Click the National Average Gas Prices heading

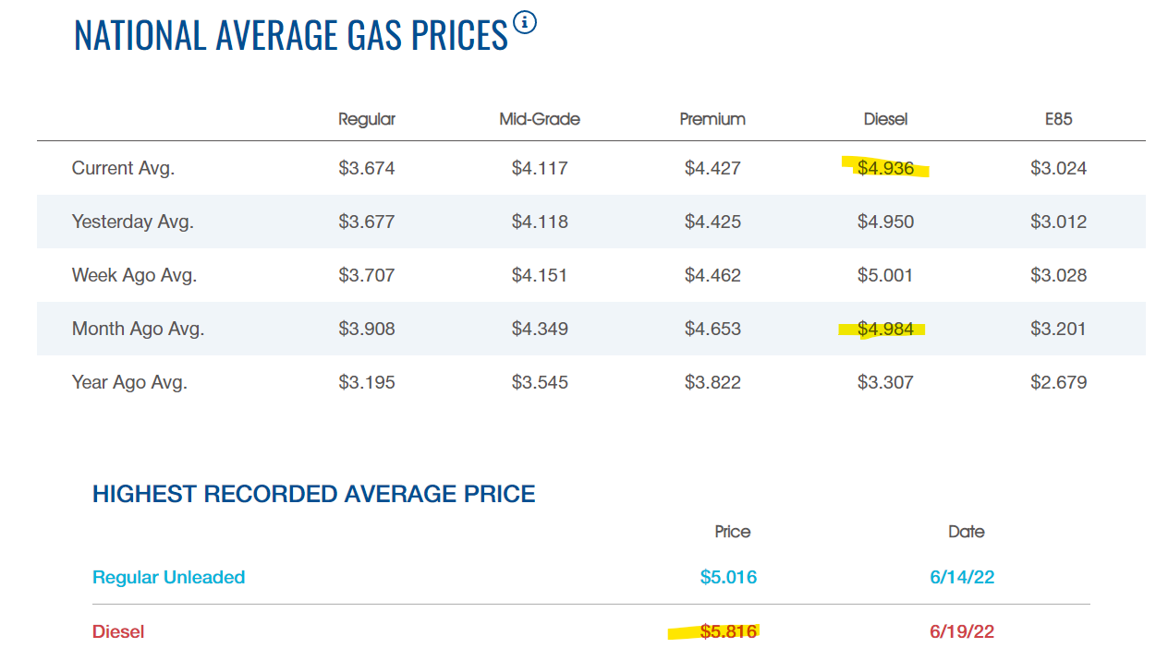coord(291,35)
